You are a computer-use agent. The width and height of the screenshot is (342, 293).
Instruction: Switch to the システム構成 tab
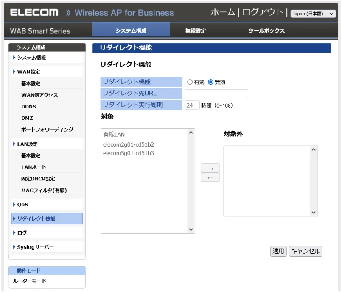(x=131, y=30)
